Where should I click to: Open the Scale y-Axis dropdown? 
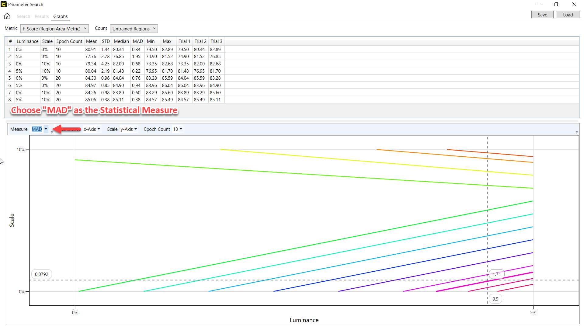[129, 129]
